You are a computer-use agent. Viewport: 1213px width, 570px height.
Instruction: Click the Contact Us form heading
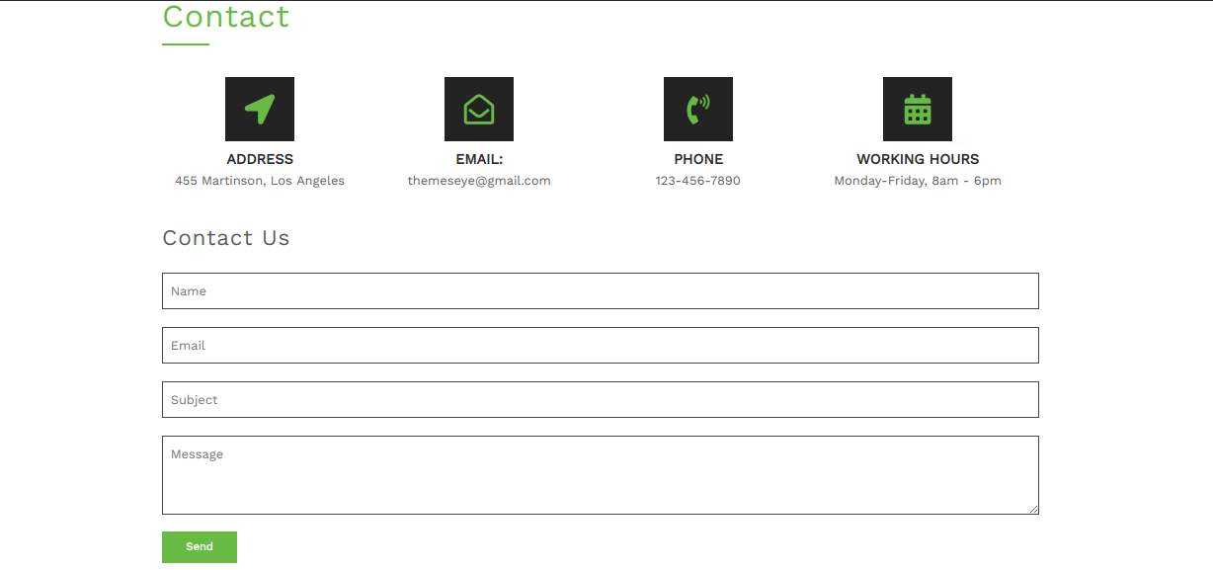click(x=226, y=238)
